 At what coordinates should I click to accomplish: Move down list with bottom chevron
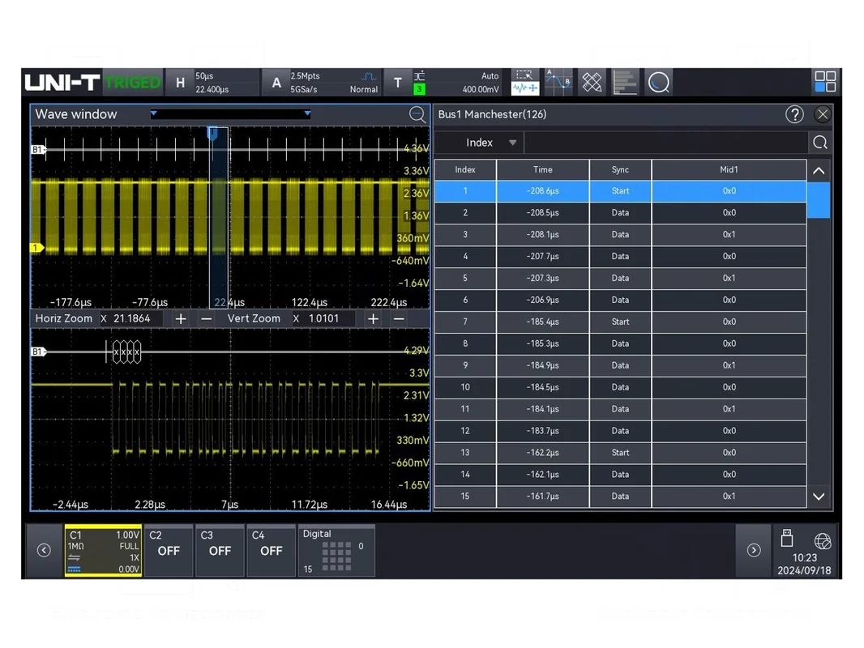[819, 497]
